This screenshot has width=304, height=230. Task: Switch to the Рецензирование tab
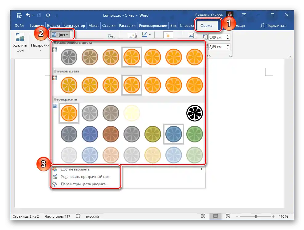tap(153, 26)
